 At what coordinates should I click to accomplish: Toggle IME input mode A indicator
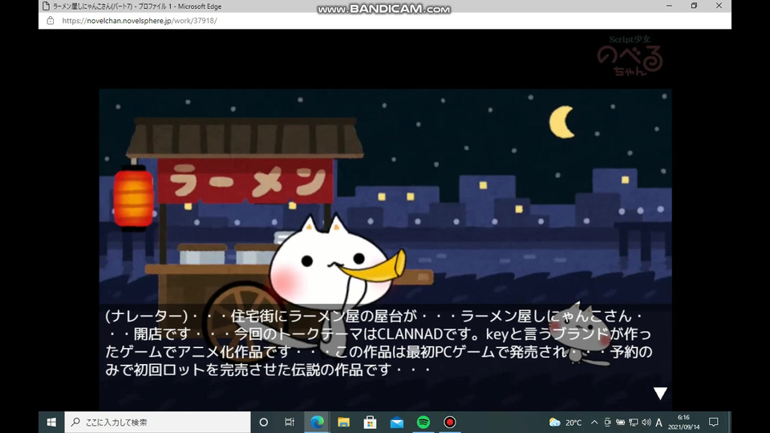coord(659,423)
